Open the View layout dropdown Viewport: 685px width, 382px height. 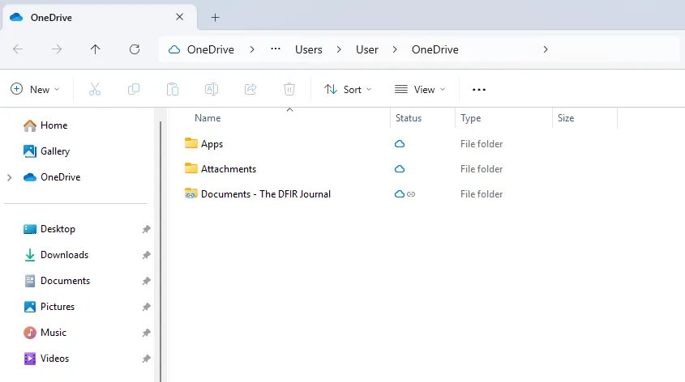tap(419, 89)
